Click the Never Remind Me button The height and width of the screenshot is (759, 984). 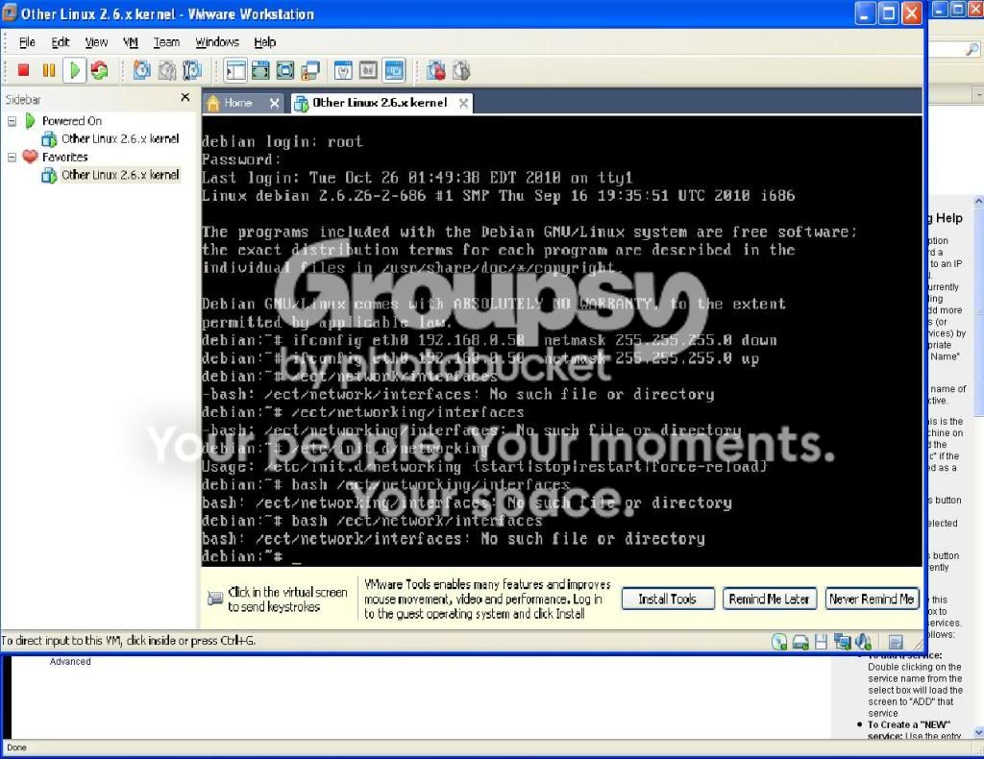(872, 600)
